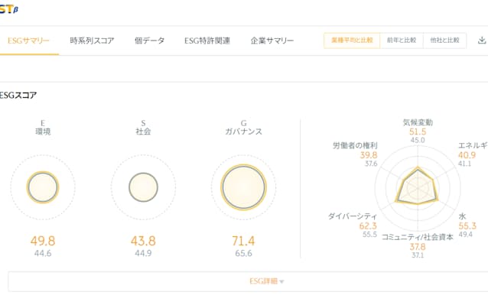Open the ESGサマリー tab
Viewport: 488px width, 305px height.
pos(28,41)
